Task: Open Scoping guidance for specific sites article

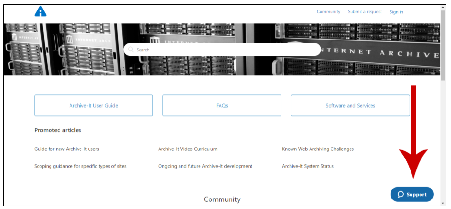Action: 80,166
